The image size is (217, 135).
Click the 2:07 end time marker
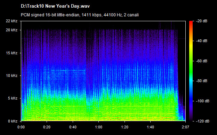click(x=185, y=127)
